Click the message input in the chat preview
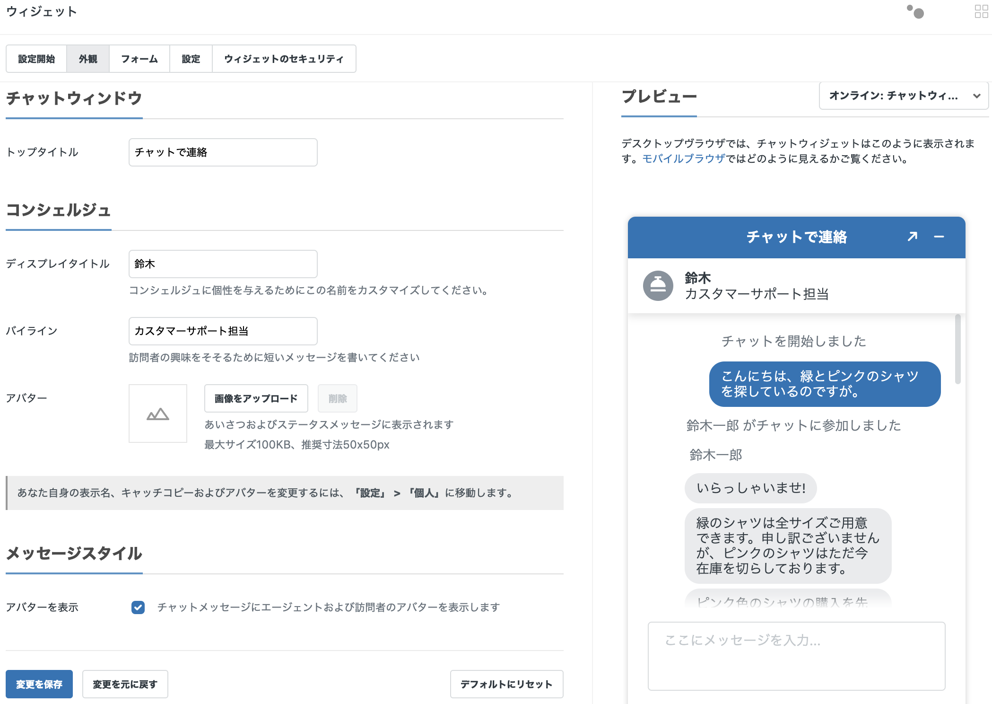Viewport: 992px width, 704px height. (796, 655)
